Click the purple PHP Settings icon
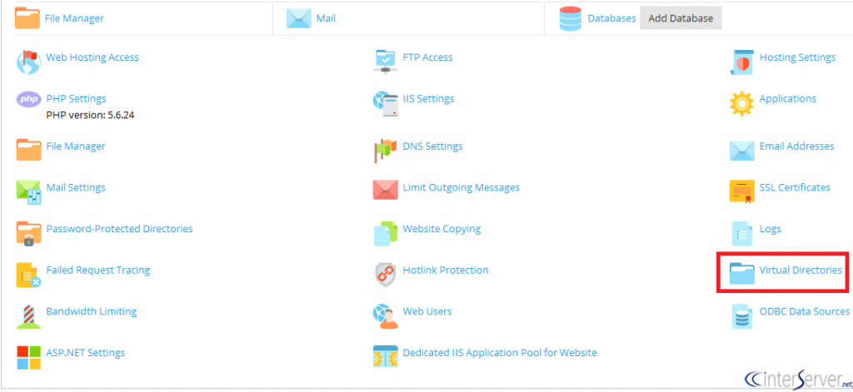Viewport: 853px width, 392px height. [29, 100]
